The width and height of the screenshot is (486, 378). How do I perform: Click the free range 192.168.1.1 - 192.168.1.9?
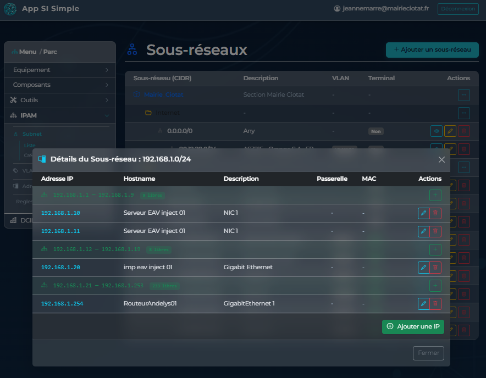93,195
